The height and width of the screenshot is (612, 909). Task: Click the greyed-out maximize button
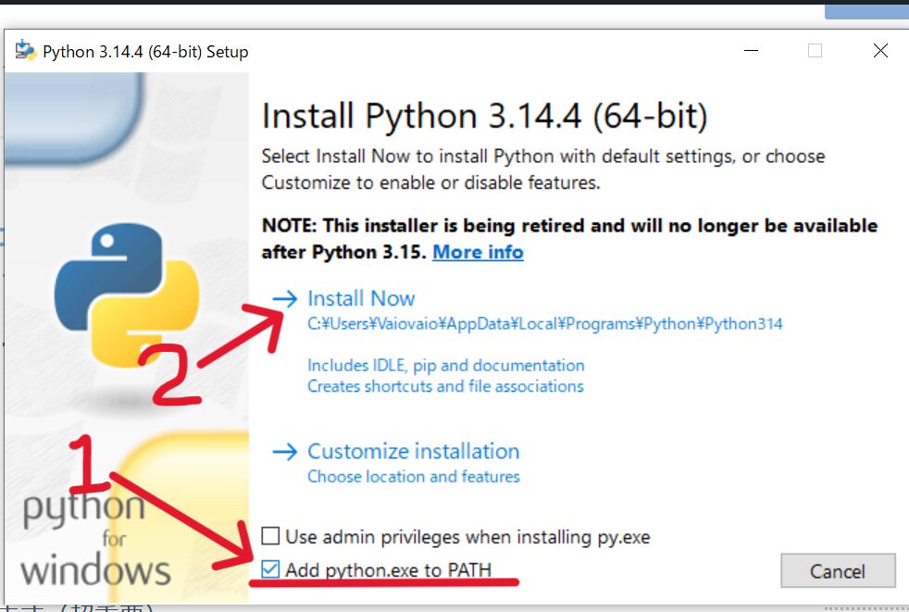(x=815, y=52)
